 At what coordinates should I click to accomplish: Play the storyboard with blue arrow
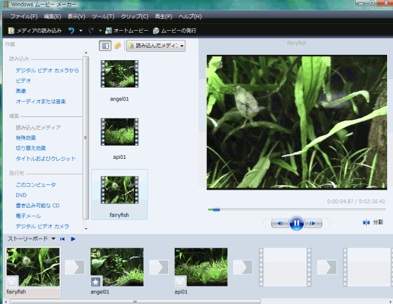click(73, 239)
